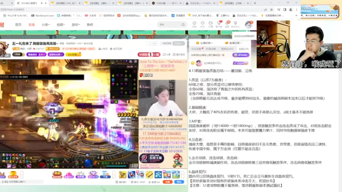Send the blue bubbles gift

pos(158,175)
